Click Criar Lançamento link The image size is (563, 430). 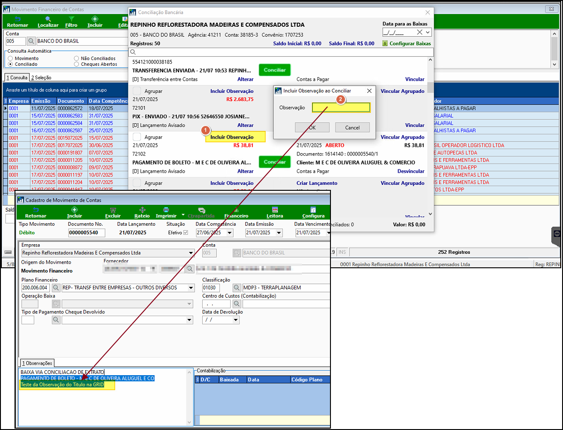click(x=317, y=183)
